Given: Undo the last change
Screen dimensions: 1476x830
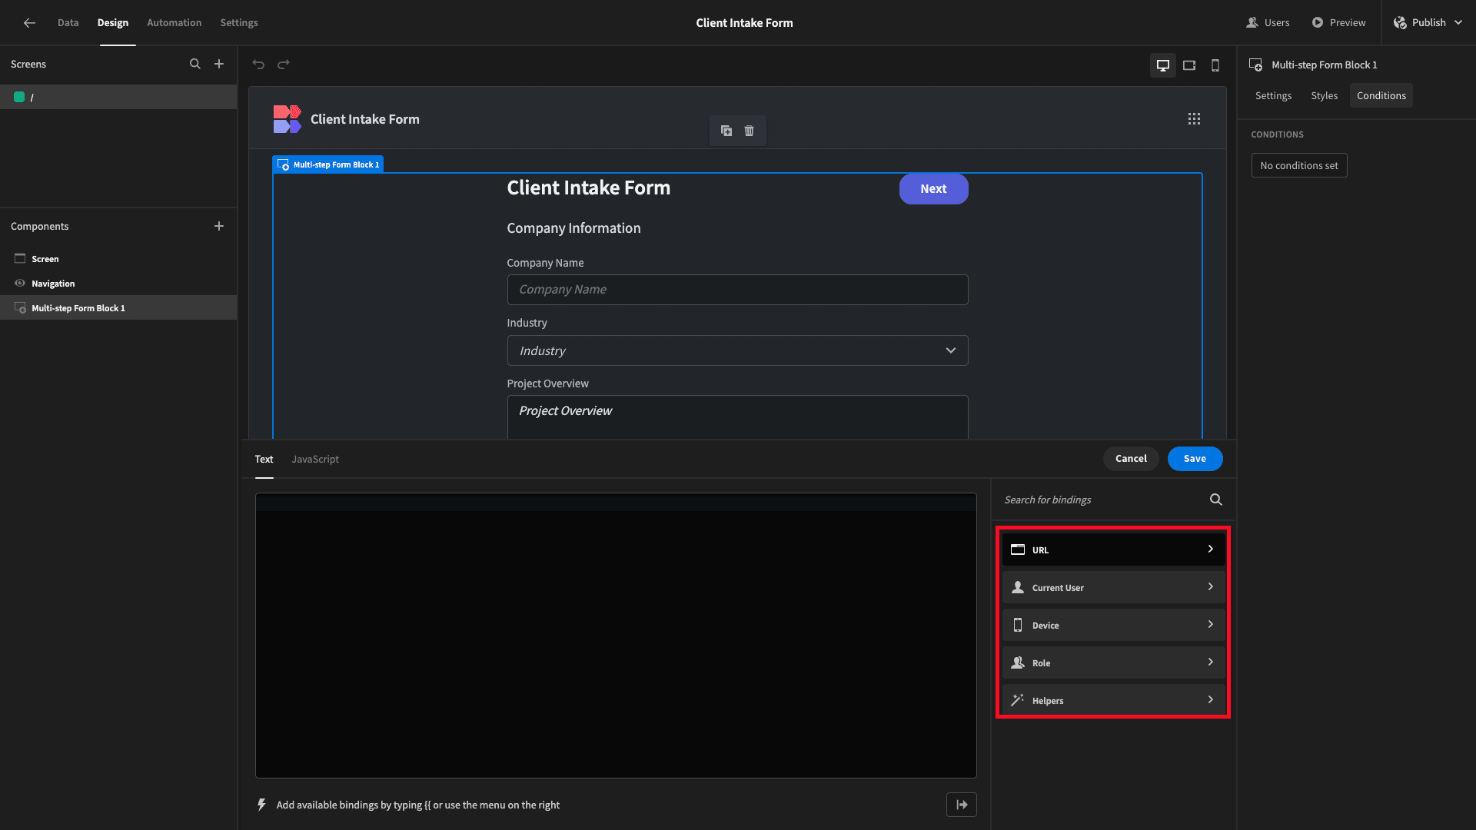Looking at the screenshot, I should pos(258,65).
